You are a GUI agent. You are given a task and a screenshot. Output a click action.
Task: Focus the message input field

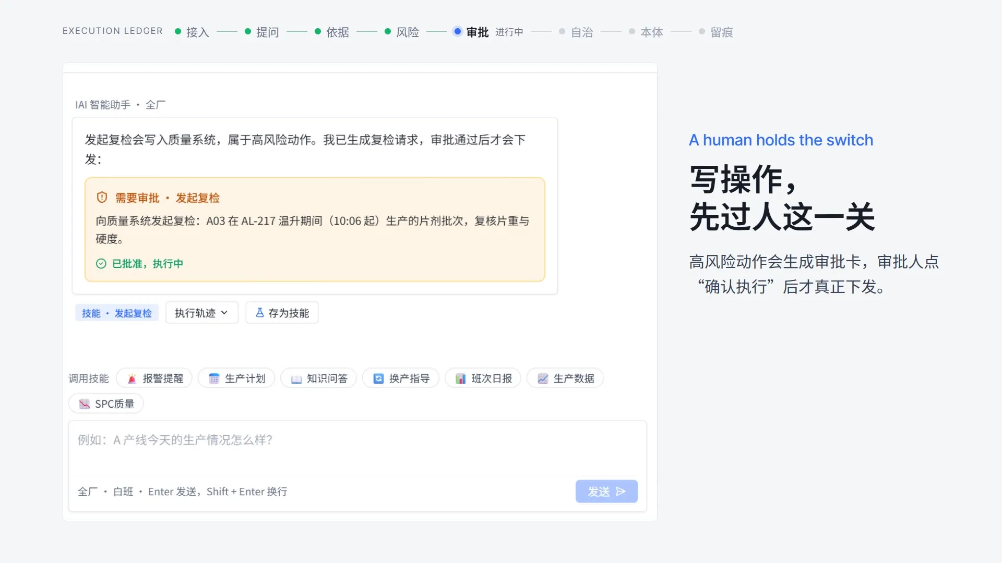pos(357,449)
